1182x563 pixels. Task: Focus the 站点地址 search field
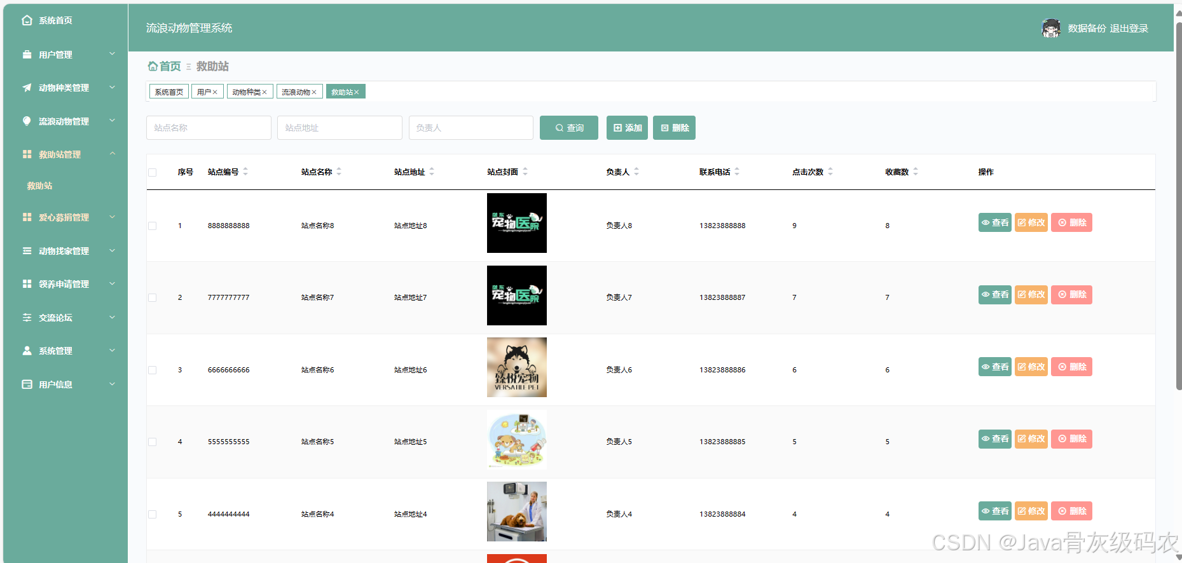point(340,128)
